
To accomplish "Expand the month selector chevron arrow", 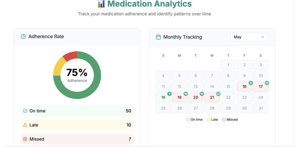I will (x=262, y=37).
